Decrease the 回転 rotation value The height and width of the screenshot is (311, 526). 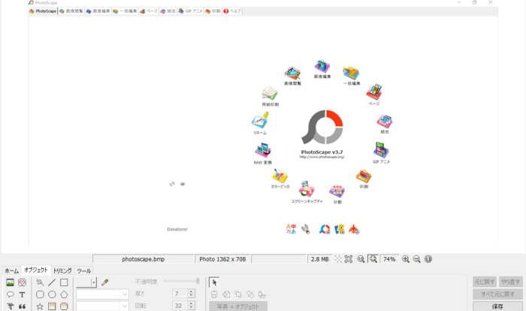pyautogui.click(x=191, y=308)
